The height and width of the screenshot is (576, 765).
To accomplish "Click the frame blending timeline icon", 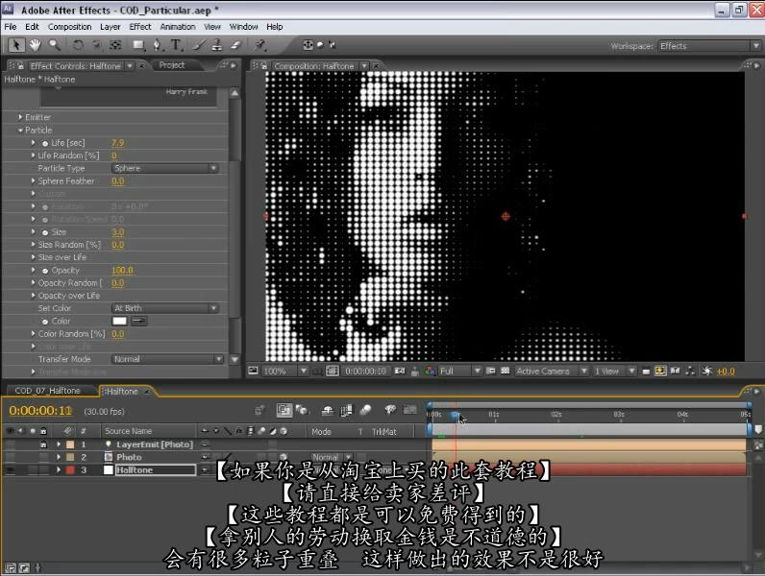I will [346, 410].
